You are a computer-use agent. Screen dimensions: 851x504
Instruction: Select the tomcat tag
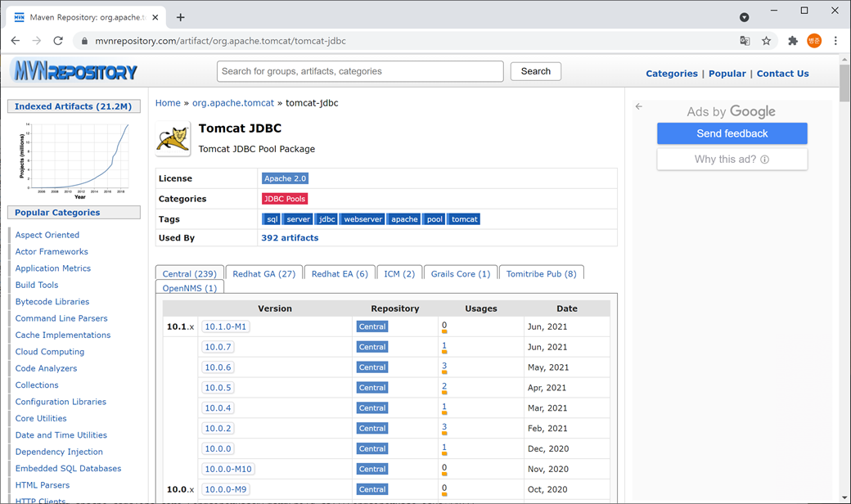click(464, 219)
